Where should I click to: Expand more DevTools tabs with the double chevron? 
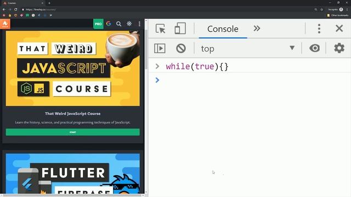[x=257, y=28]
